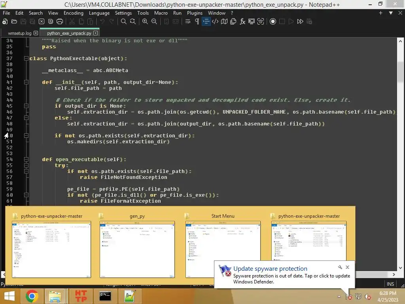
Task: Open the Run menu
Action: [177, 13]
